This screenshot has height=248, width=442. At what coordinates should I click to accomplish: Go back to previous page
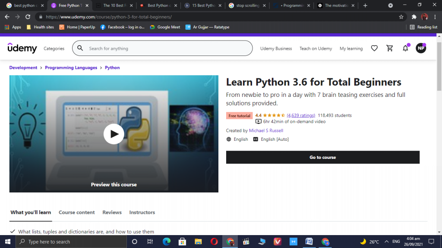point(7,17)
